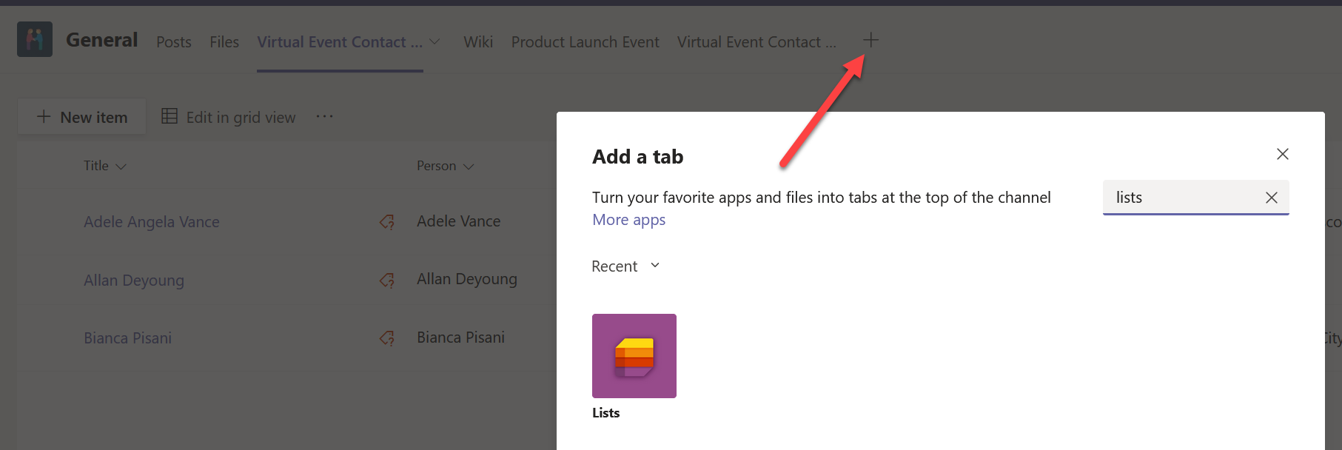Screen dimensions: 1342x450
Task: Click the Bianca Pisani person cell
Action: coord(460,337)
